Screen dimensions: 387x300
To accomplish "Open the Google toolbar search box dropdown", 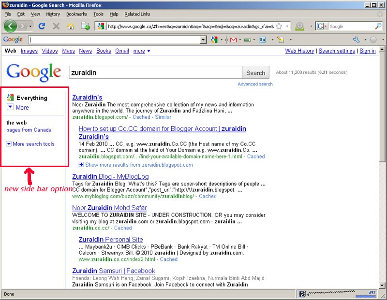I will point(203,40).
